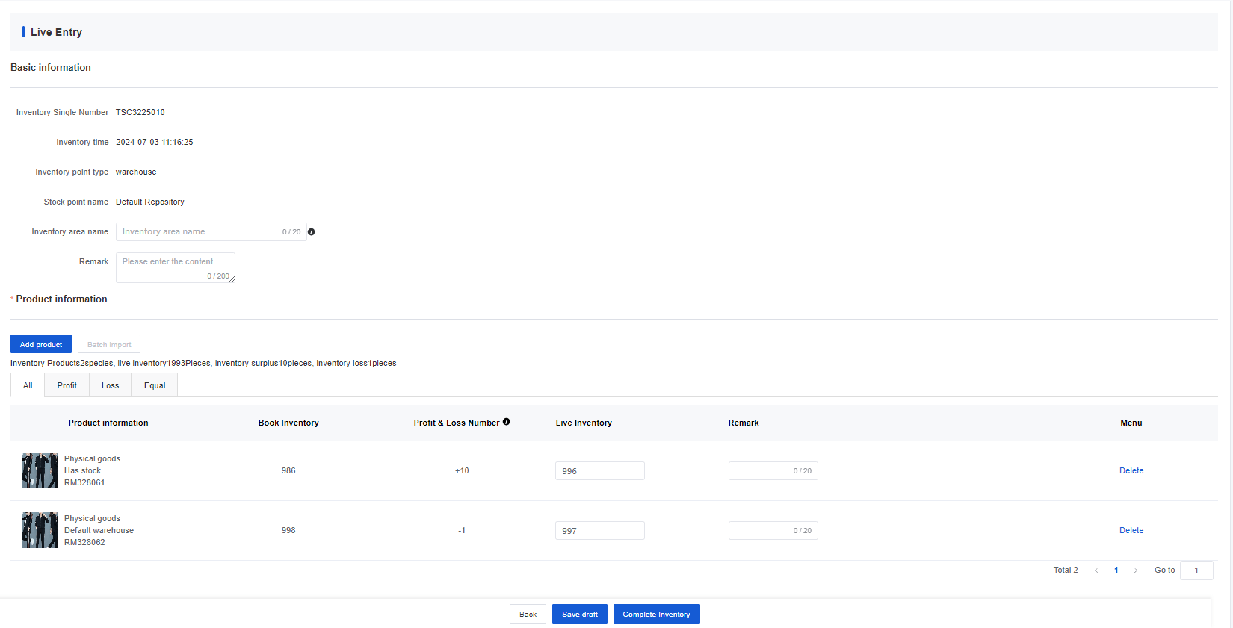Click the Inventory area name info icon
Image resolution: width=1233 pixels, height=628 pixels.
pyautogui.click(x=312, y=232)
